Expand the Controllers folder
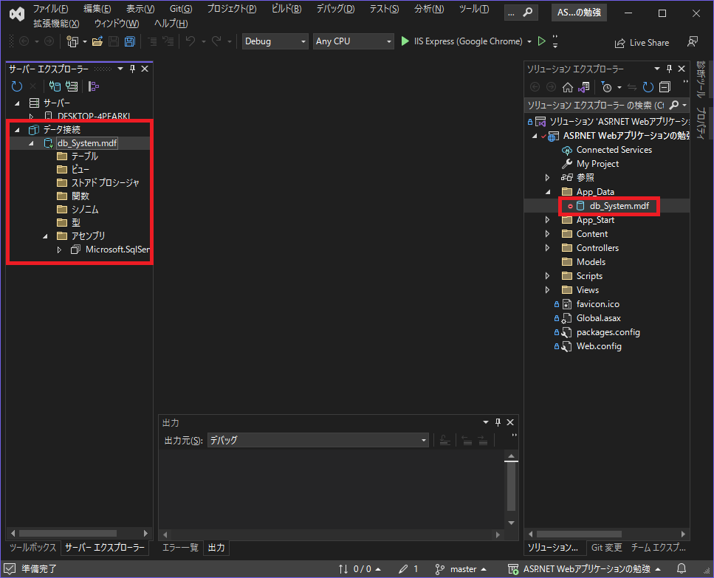The width and height of the screenshot is (714, 578). pyautogui.click(x=547, y=248)
